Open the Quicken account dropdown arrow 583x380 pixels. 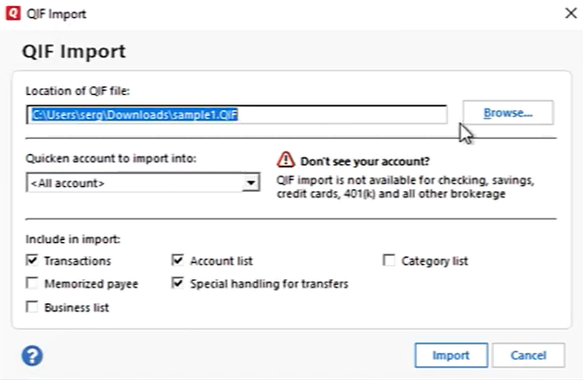251,183
